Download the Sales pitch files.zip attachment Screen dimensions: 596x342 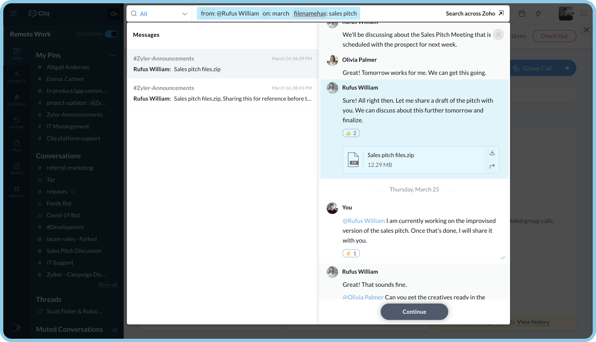click(x=492, y=153)
